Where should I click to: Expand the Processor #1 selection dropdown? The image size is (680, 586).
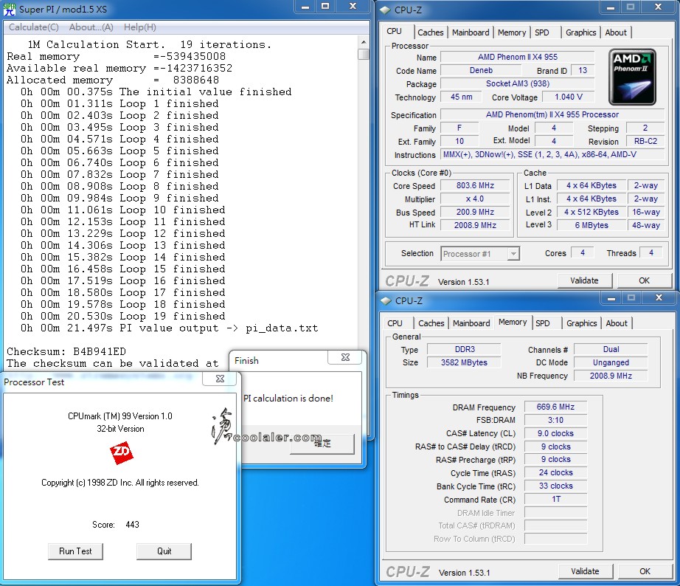[513, 254]
